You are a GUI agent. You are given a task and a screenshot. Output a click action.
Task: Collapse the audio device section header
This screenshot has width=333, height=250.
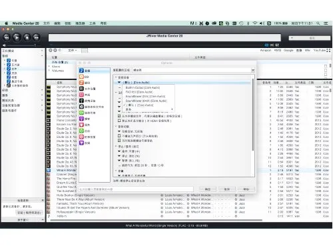116,77
